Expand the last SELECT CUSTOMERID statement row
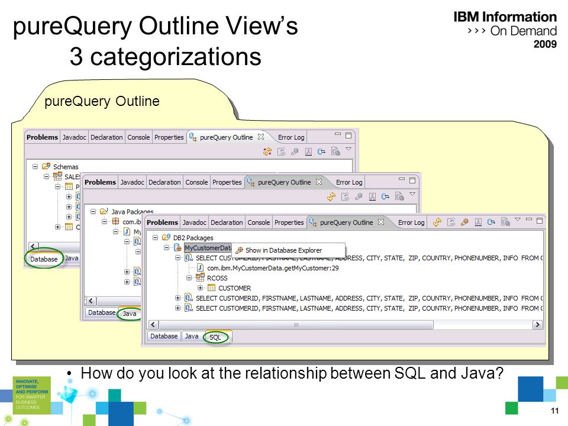The image size is (568, 426). [177, 308]
